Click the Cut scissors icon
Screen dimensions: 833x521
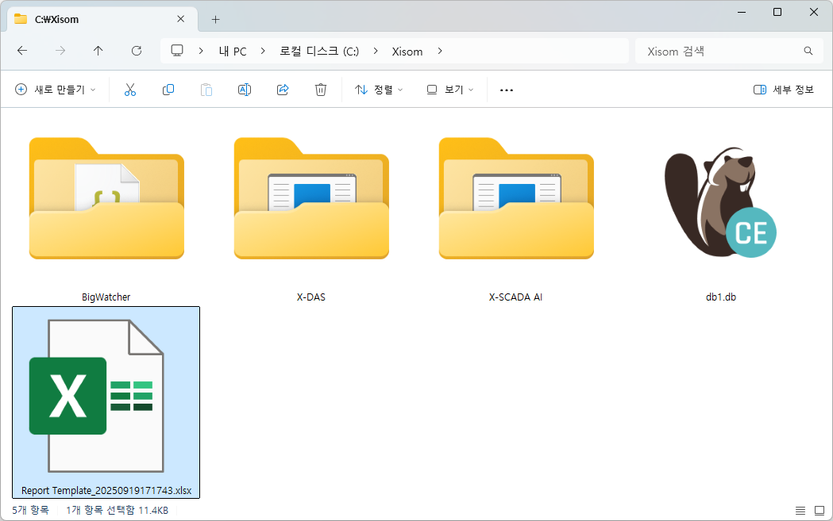point(130,90)
